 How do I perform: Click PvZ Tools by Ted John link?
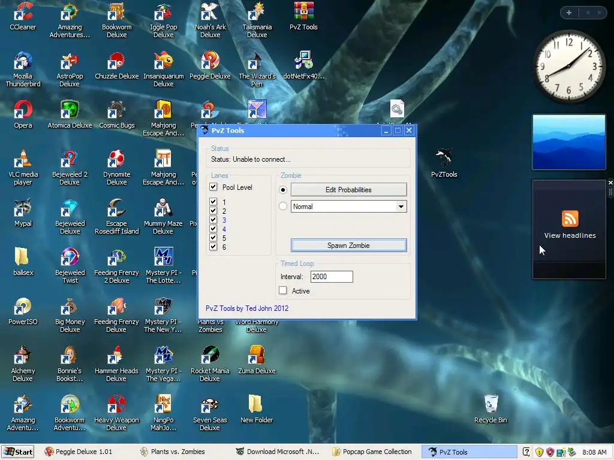click(x=247, y=308)
